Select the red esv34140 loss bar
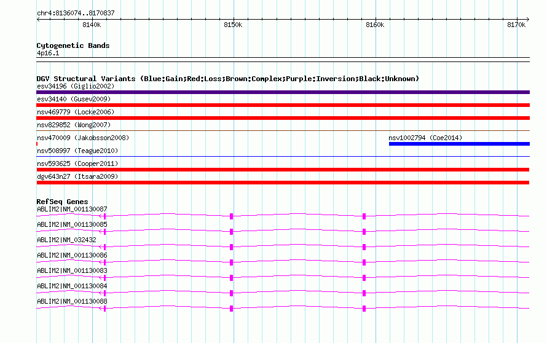 click(283, 105)
